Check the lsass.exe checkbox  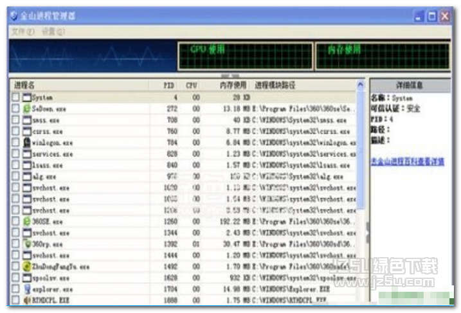pyautogui.click(x=15, y=165)
